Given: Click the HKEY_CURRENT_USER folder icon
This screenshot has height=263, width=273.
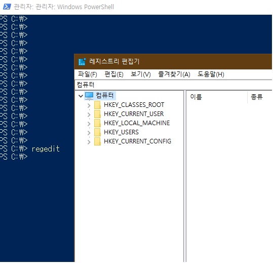Looking at the screenshot, I should [97, 114].
